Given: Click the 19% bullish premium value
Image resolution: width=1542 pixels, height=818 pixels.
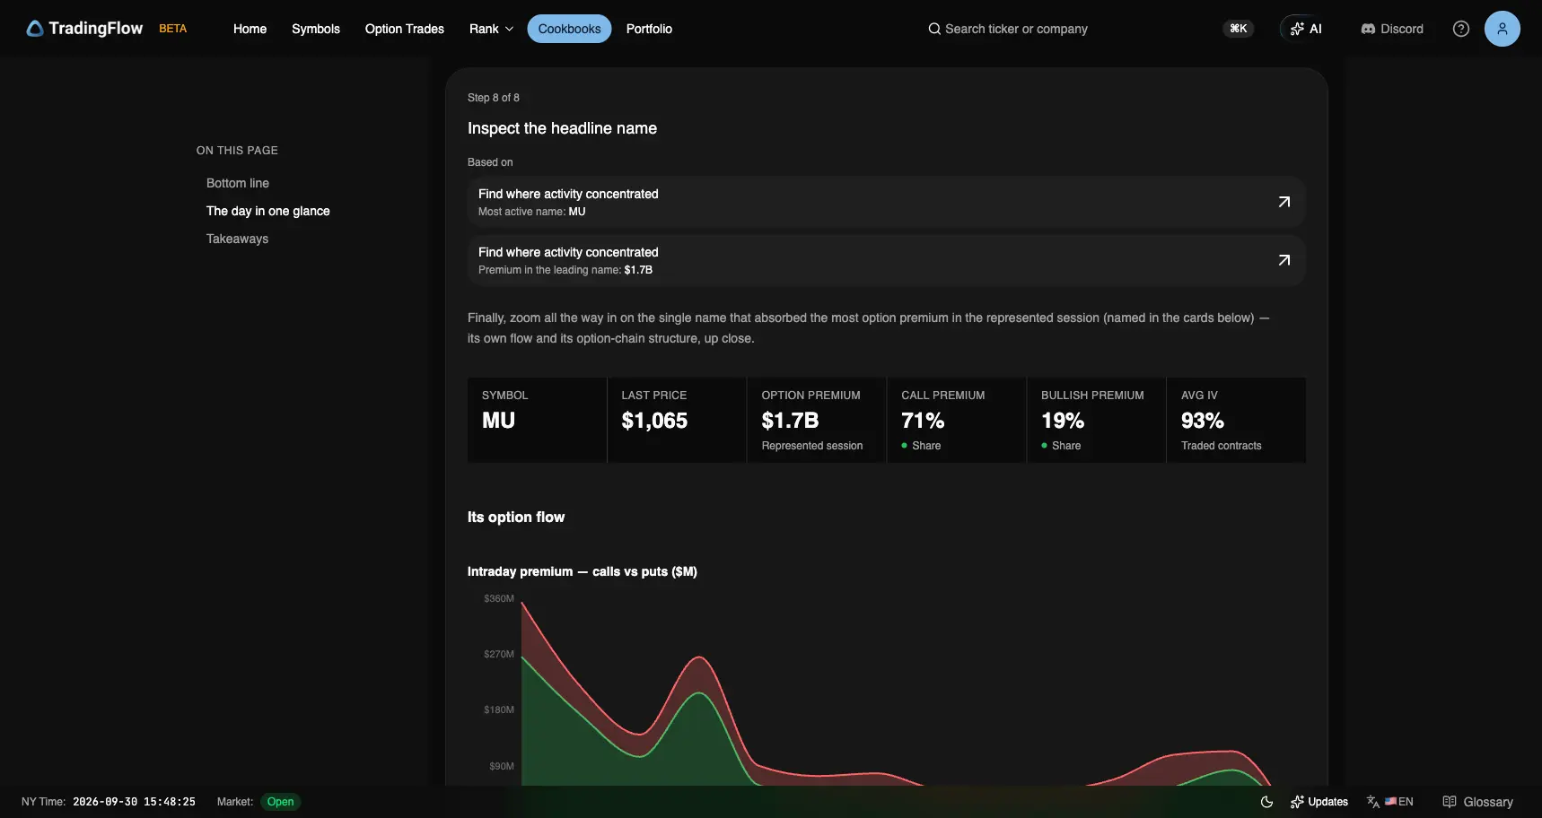Looking at the screenshot, I should coord(1063,421).
